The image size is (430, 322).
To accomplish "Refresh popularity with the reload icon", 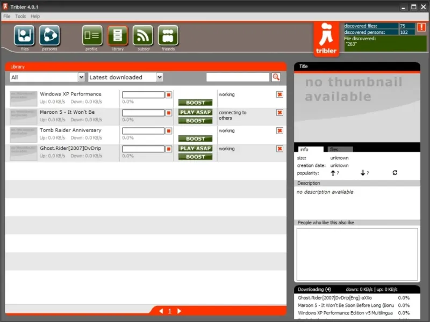I will point(395,172).
